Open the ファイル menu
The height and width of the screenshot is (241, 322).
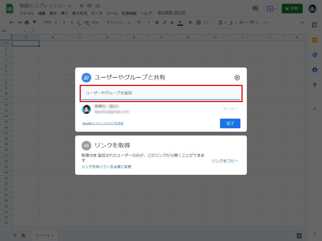27,13
